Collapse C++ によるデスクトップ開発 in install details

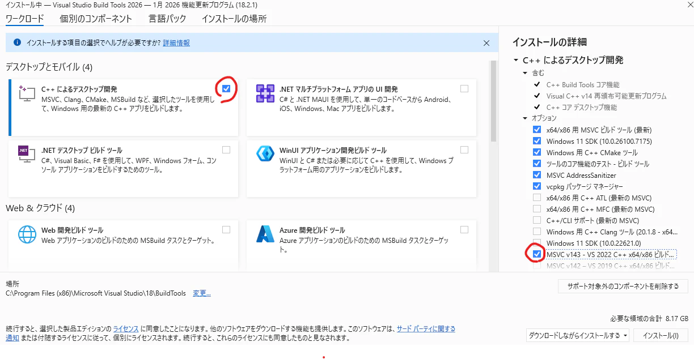pos(516,60)
